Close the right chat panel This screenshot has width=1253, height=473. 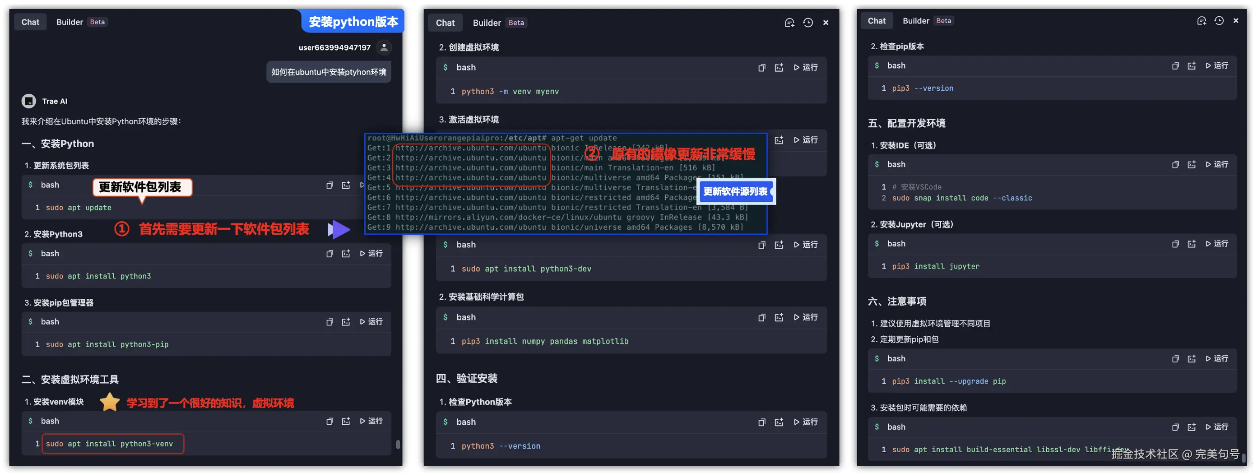1236,21
